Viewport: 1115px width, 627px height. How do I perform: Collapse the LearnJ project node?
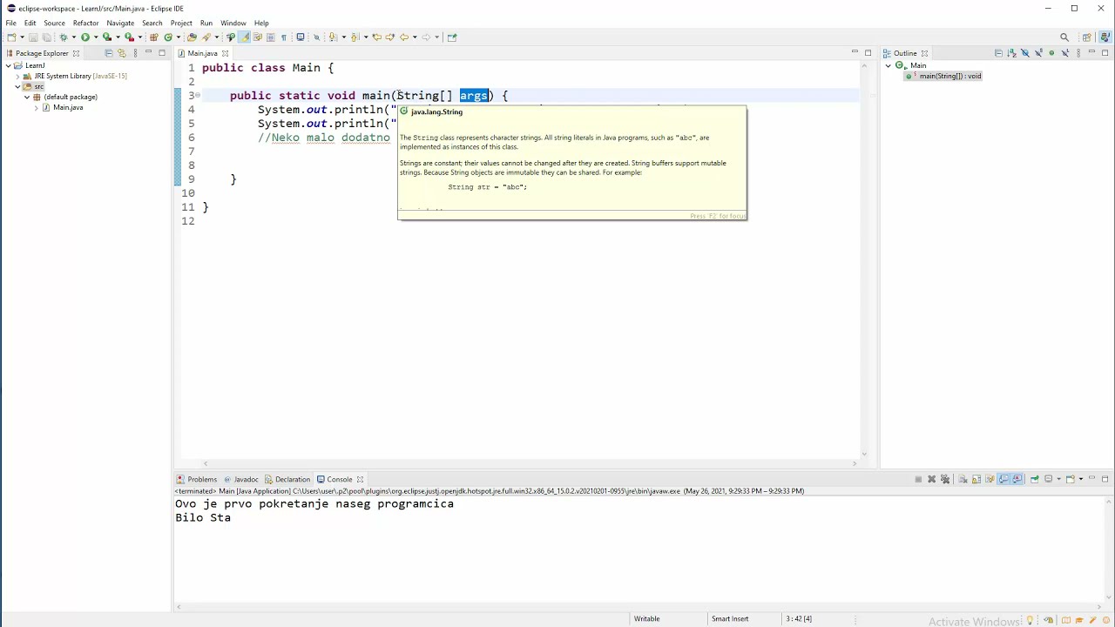click(8, 65)
